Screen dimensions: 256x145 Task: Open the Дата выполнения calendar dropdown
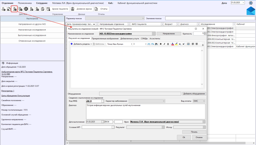click(102, 122)
